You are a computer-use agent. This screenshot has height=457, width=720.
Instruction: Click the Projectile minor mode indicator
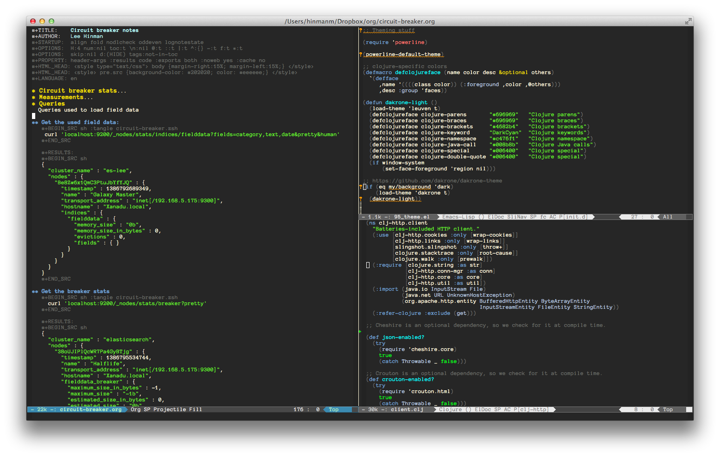coord(170,410)
